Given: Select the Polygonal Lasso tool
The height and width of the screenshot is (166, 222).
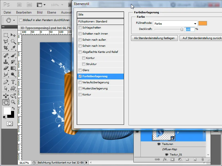Looking at the screenshot, I should click(6, 41).
